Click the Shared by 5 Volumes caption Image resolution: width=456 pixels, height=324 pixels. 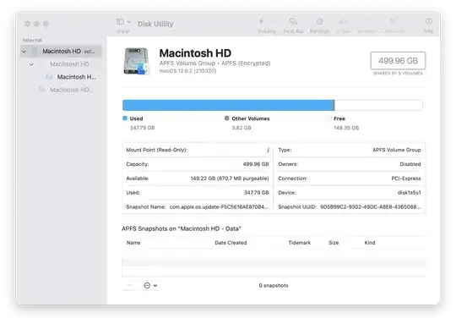398,73
